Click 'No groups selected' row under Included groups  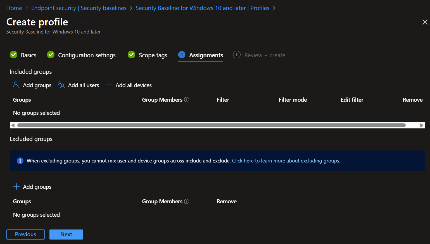217,113
